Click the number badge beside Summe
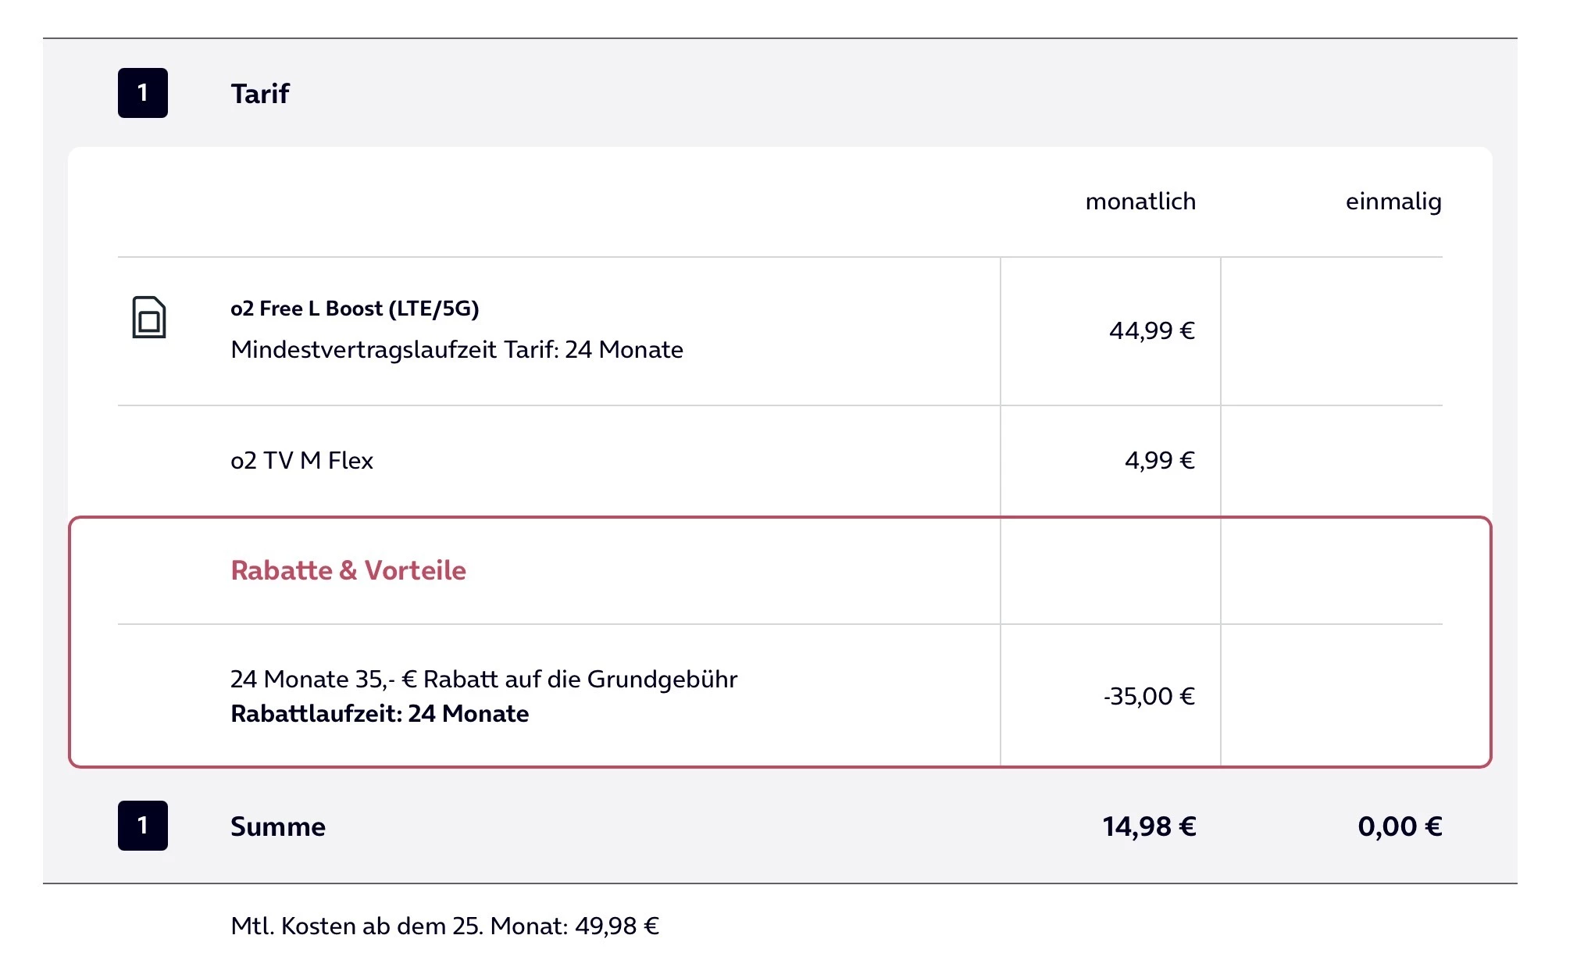Image resolution: width=1584 pixels, height=953 pixels. click(143, 826)
